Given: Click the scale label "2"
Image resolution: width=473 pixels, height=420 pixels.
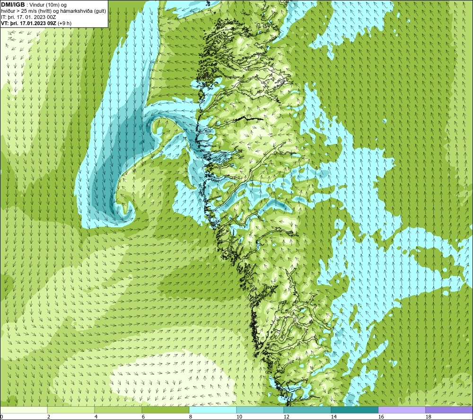Looking at the screenshot, I should coord(49,417).
